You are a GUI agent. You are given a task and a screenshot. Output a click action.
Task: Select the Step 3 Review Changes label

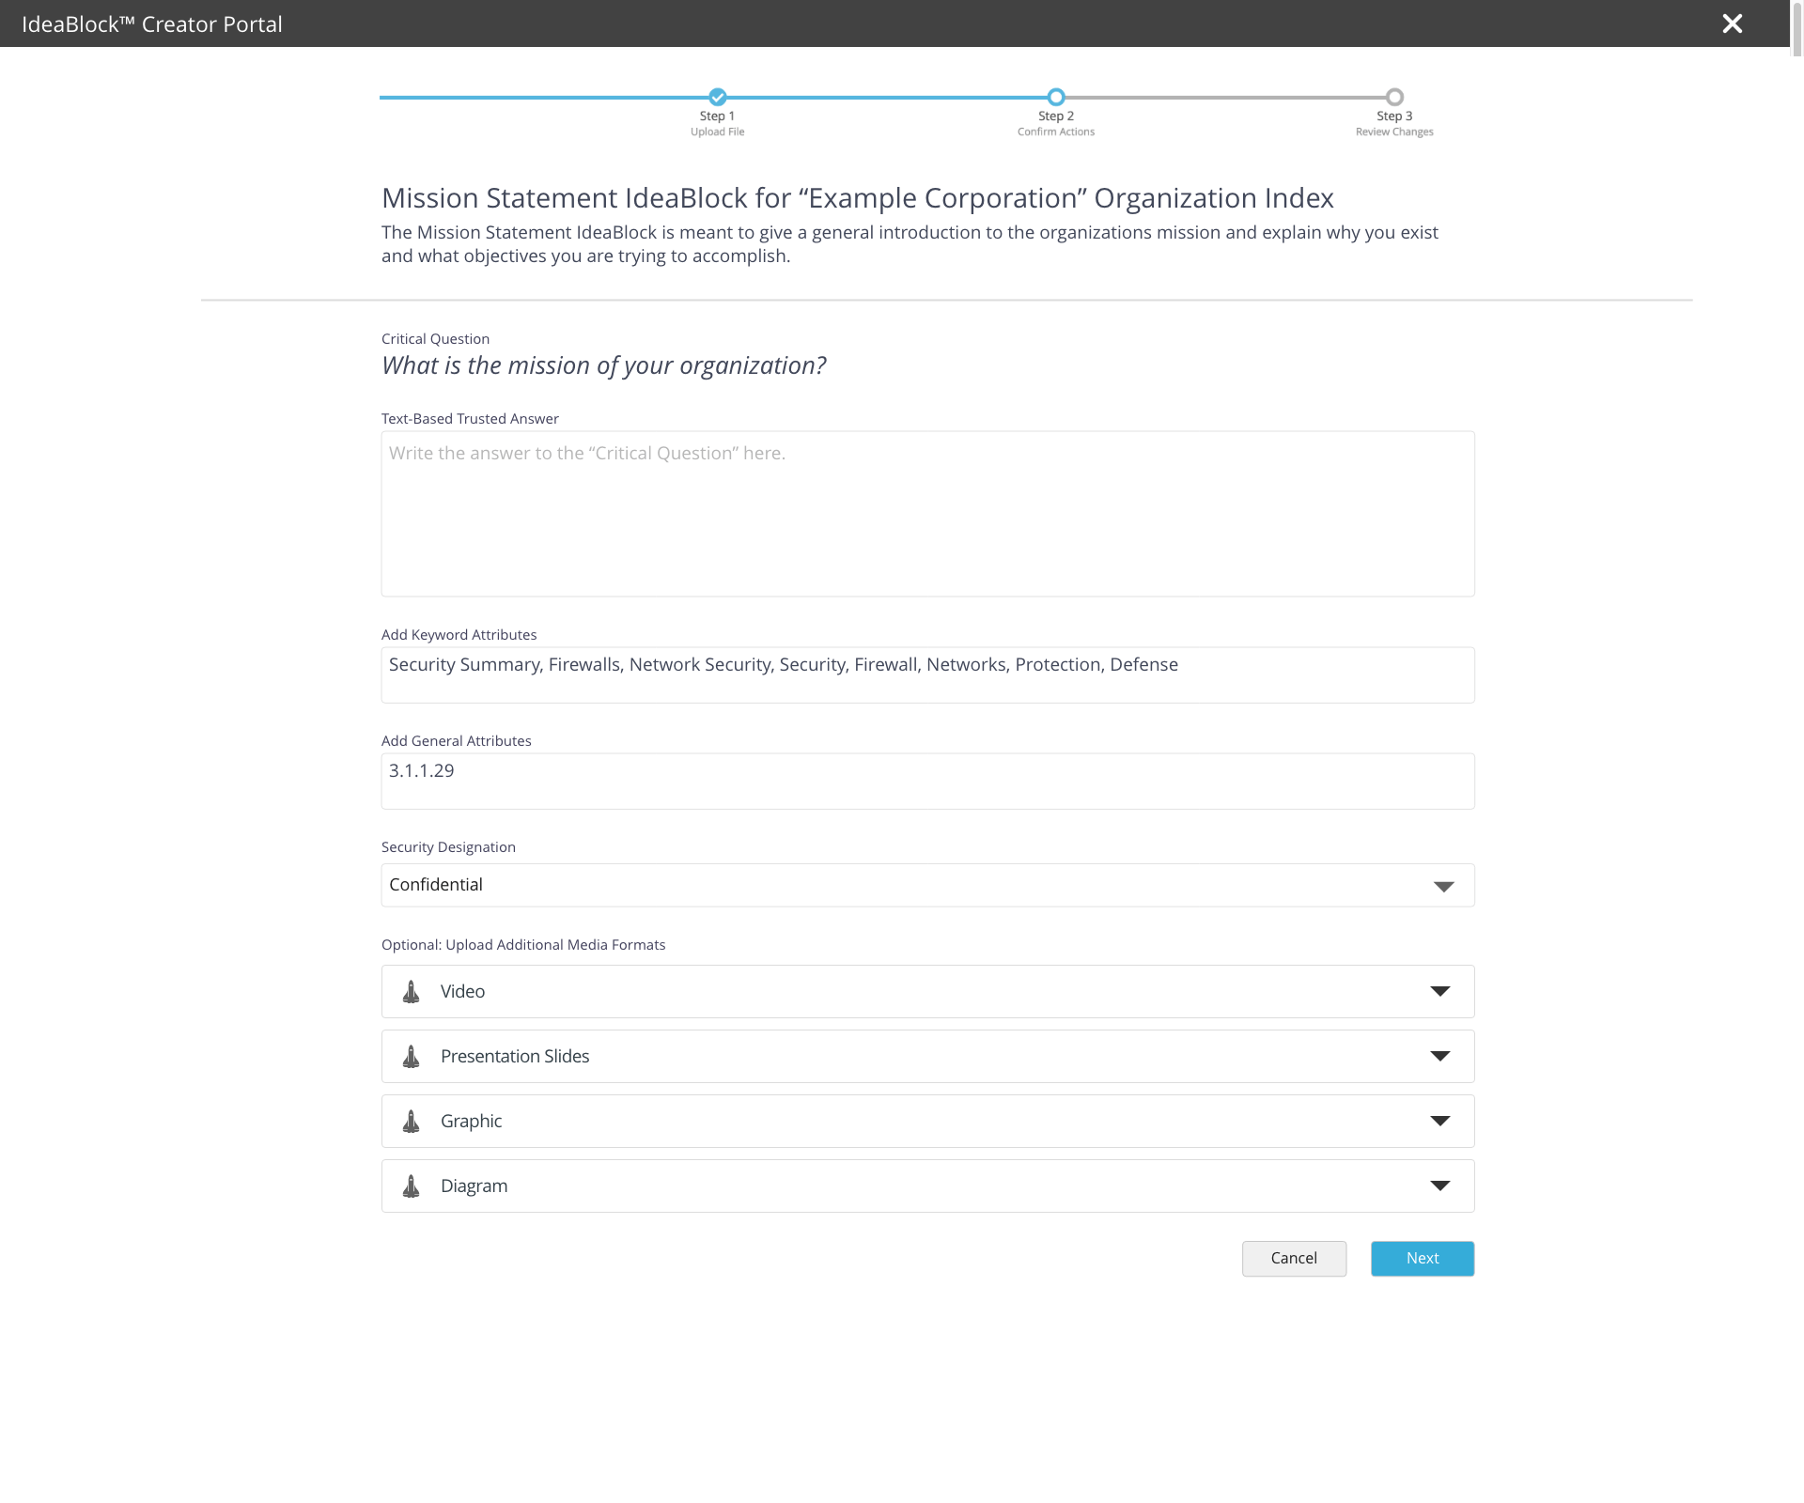click(x=1394, y=123)
